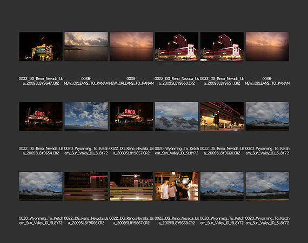
Task: Select the 2009SL8Y9647 neon casino sign thumbnail
Action: pos(41,46)
